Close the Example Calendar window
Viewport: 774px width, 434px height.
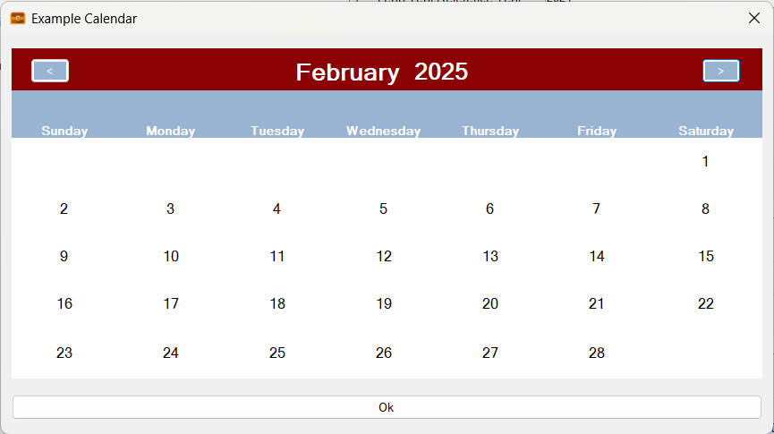coord(753,18)
